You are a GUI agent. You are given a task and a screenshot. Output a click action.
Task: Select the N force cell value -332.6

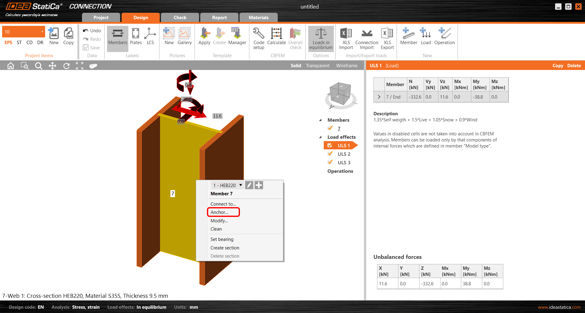[415, 97]
